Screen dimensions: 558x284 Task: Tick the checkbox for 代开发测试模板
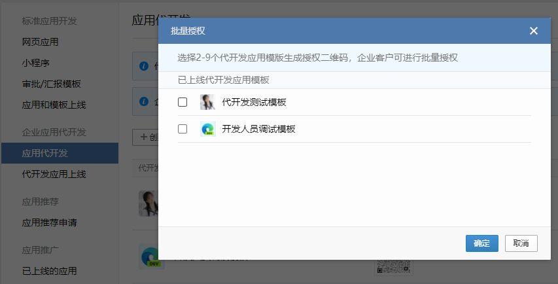coord(183,102)
